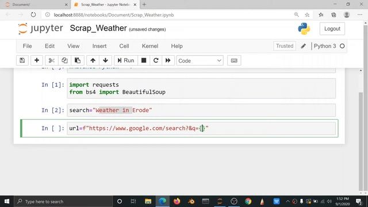This screenshot has width=368, height=207.
Task: Insert a cell below with the plus icon
Action: click(x=37, y=60)
